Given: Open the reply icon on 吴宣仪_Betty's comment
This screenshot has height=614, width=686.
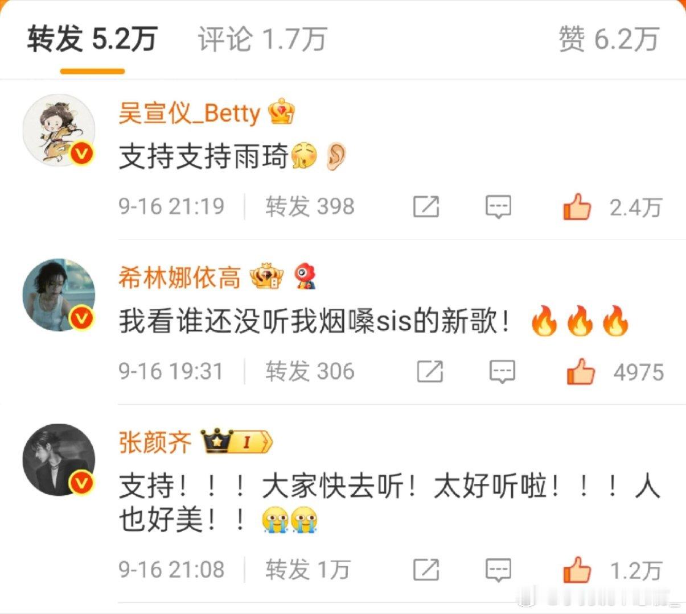Looking at the screenshot, I should coord(498,207).
